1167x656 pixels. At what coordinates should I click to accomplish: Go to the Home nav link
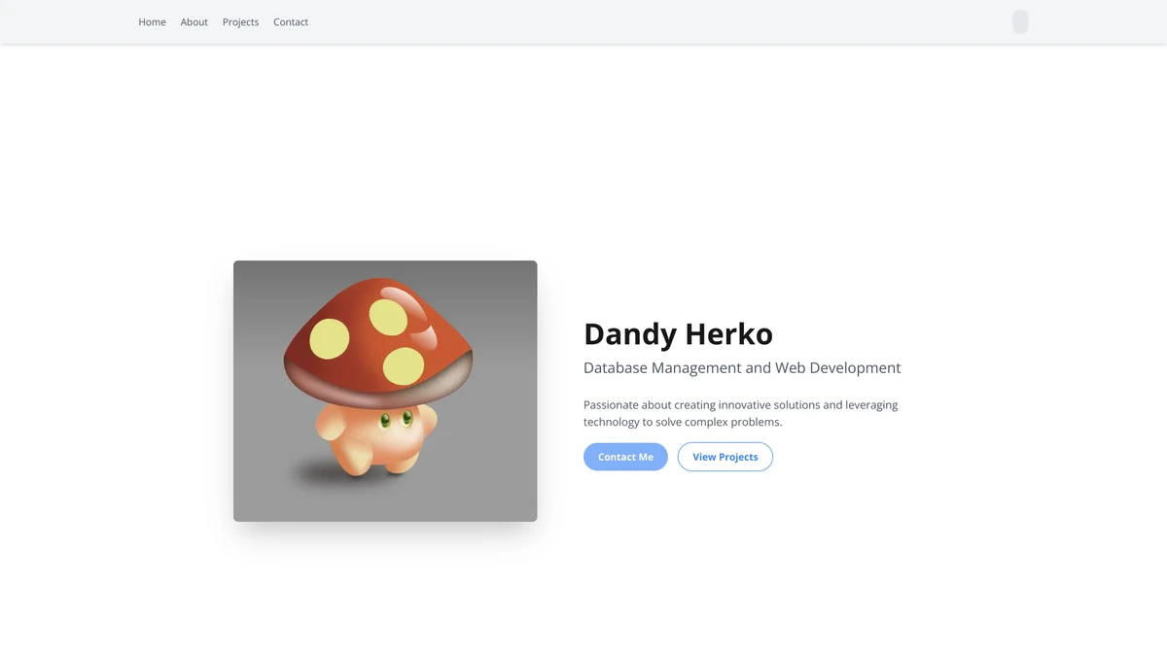[152, 22]
